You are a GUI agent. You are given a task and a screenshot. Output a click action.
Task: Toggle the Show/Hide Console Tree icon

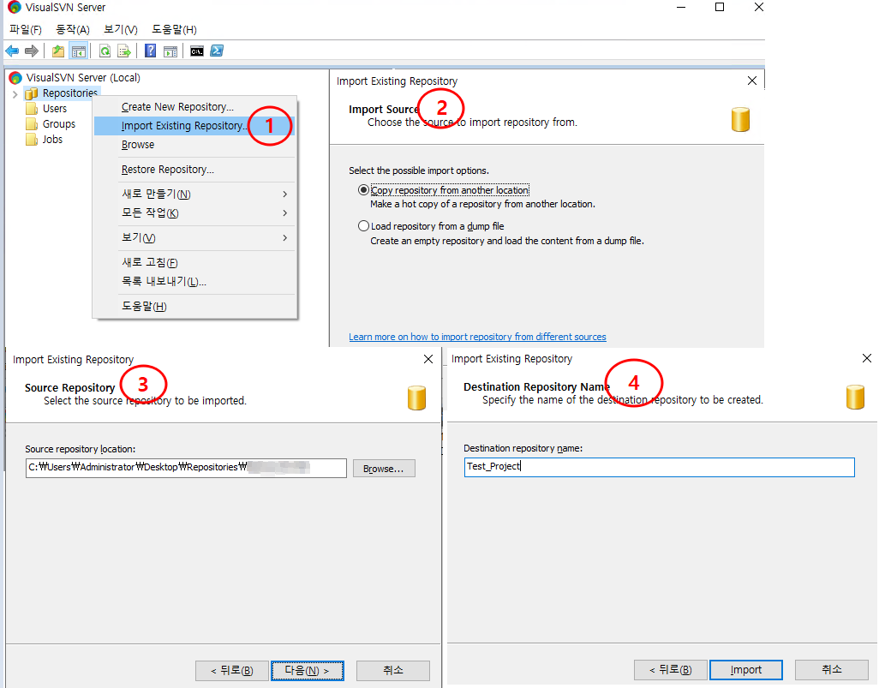pyautogui.click(x=79, y=51)
